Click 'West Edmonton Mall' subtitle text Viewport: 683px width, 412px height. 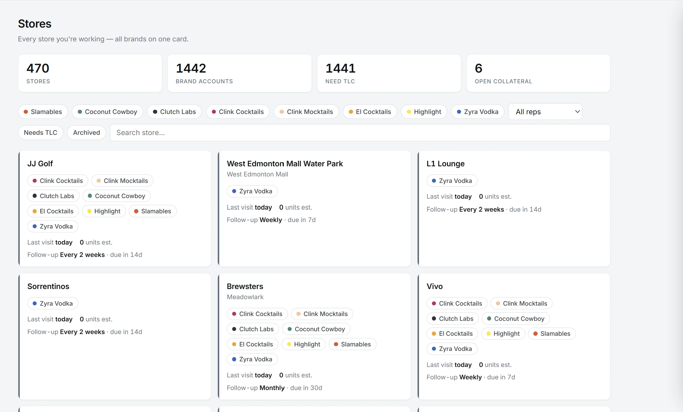pyautogui.click(x=258, y=174)
